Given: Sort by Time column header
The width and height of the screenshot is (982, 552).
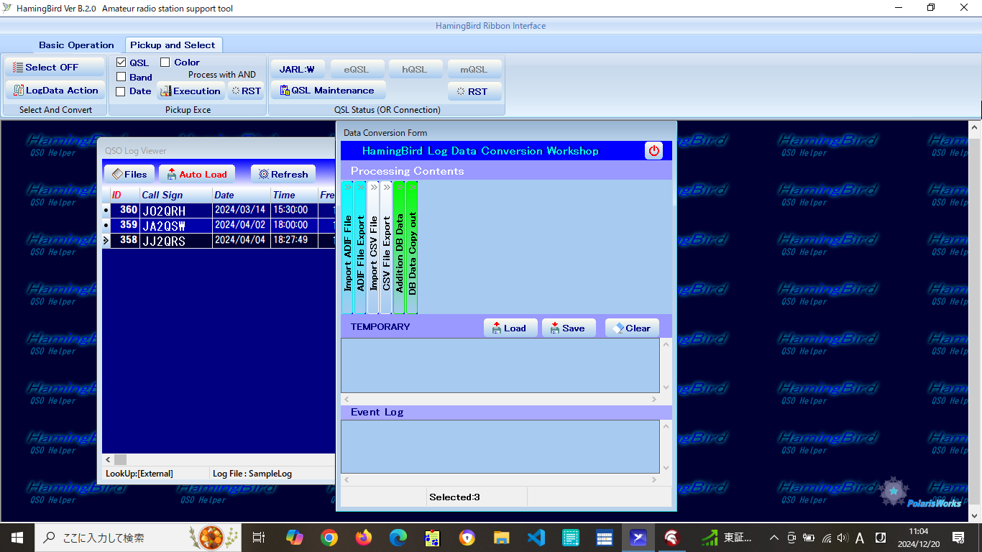Looking at the screenshot, I should [x=294, y=195].
